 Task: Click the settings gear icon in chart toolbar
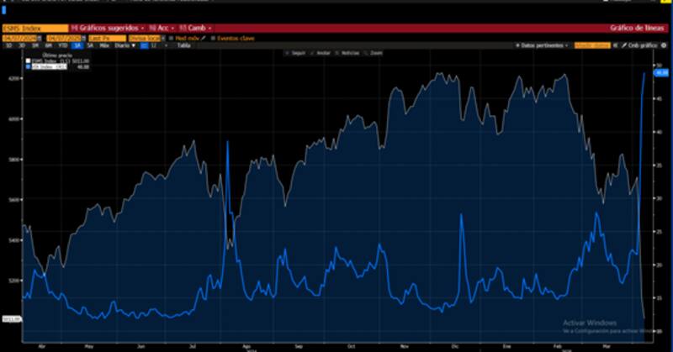[x=664, y=45]
